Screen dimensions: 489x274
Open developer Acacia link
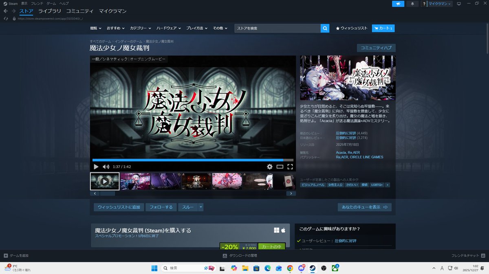click(x=341, y=153)
